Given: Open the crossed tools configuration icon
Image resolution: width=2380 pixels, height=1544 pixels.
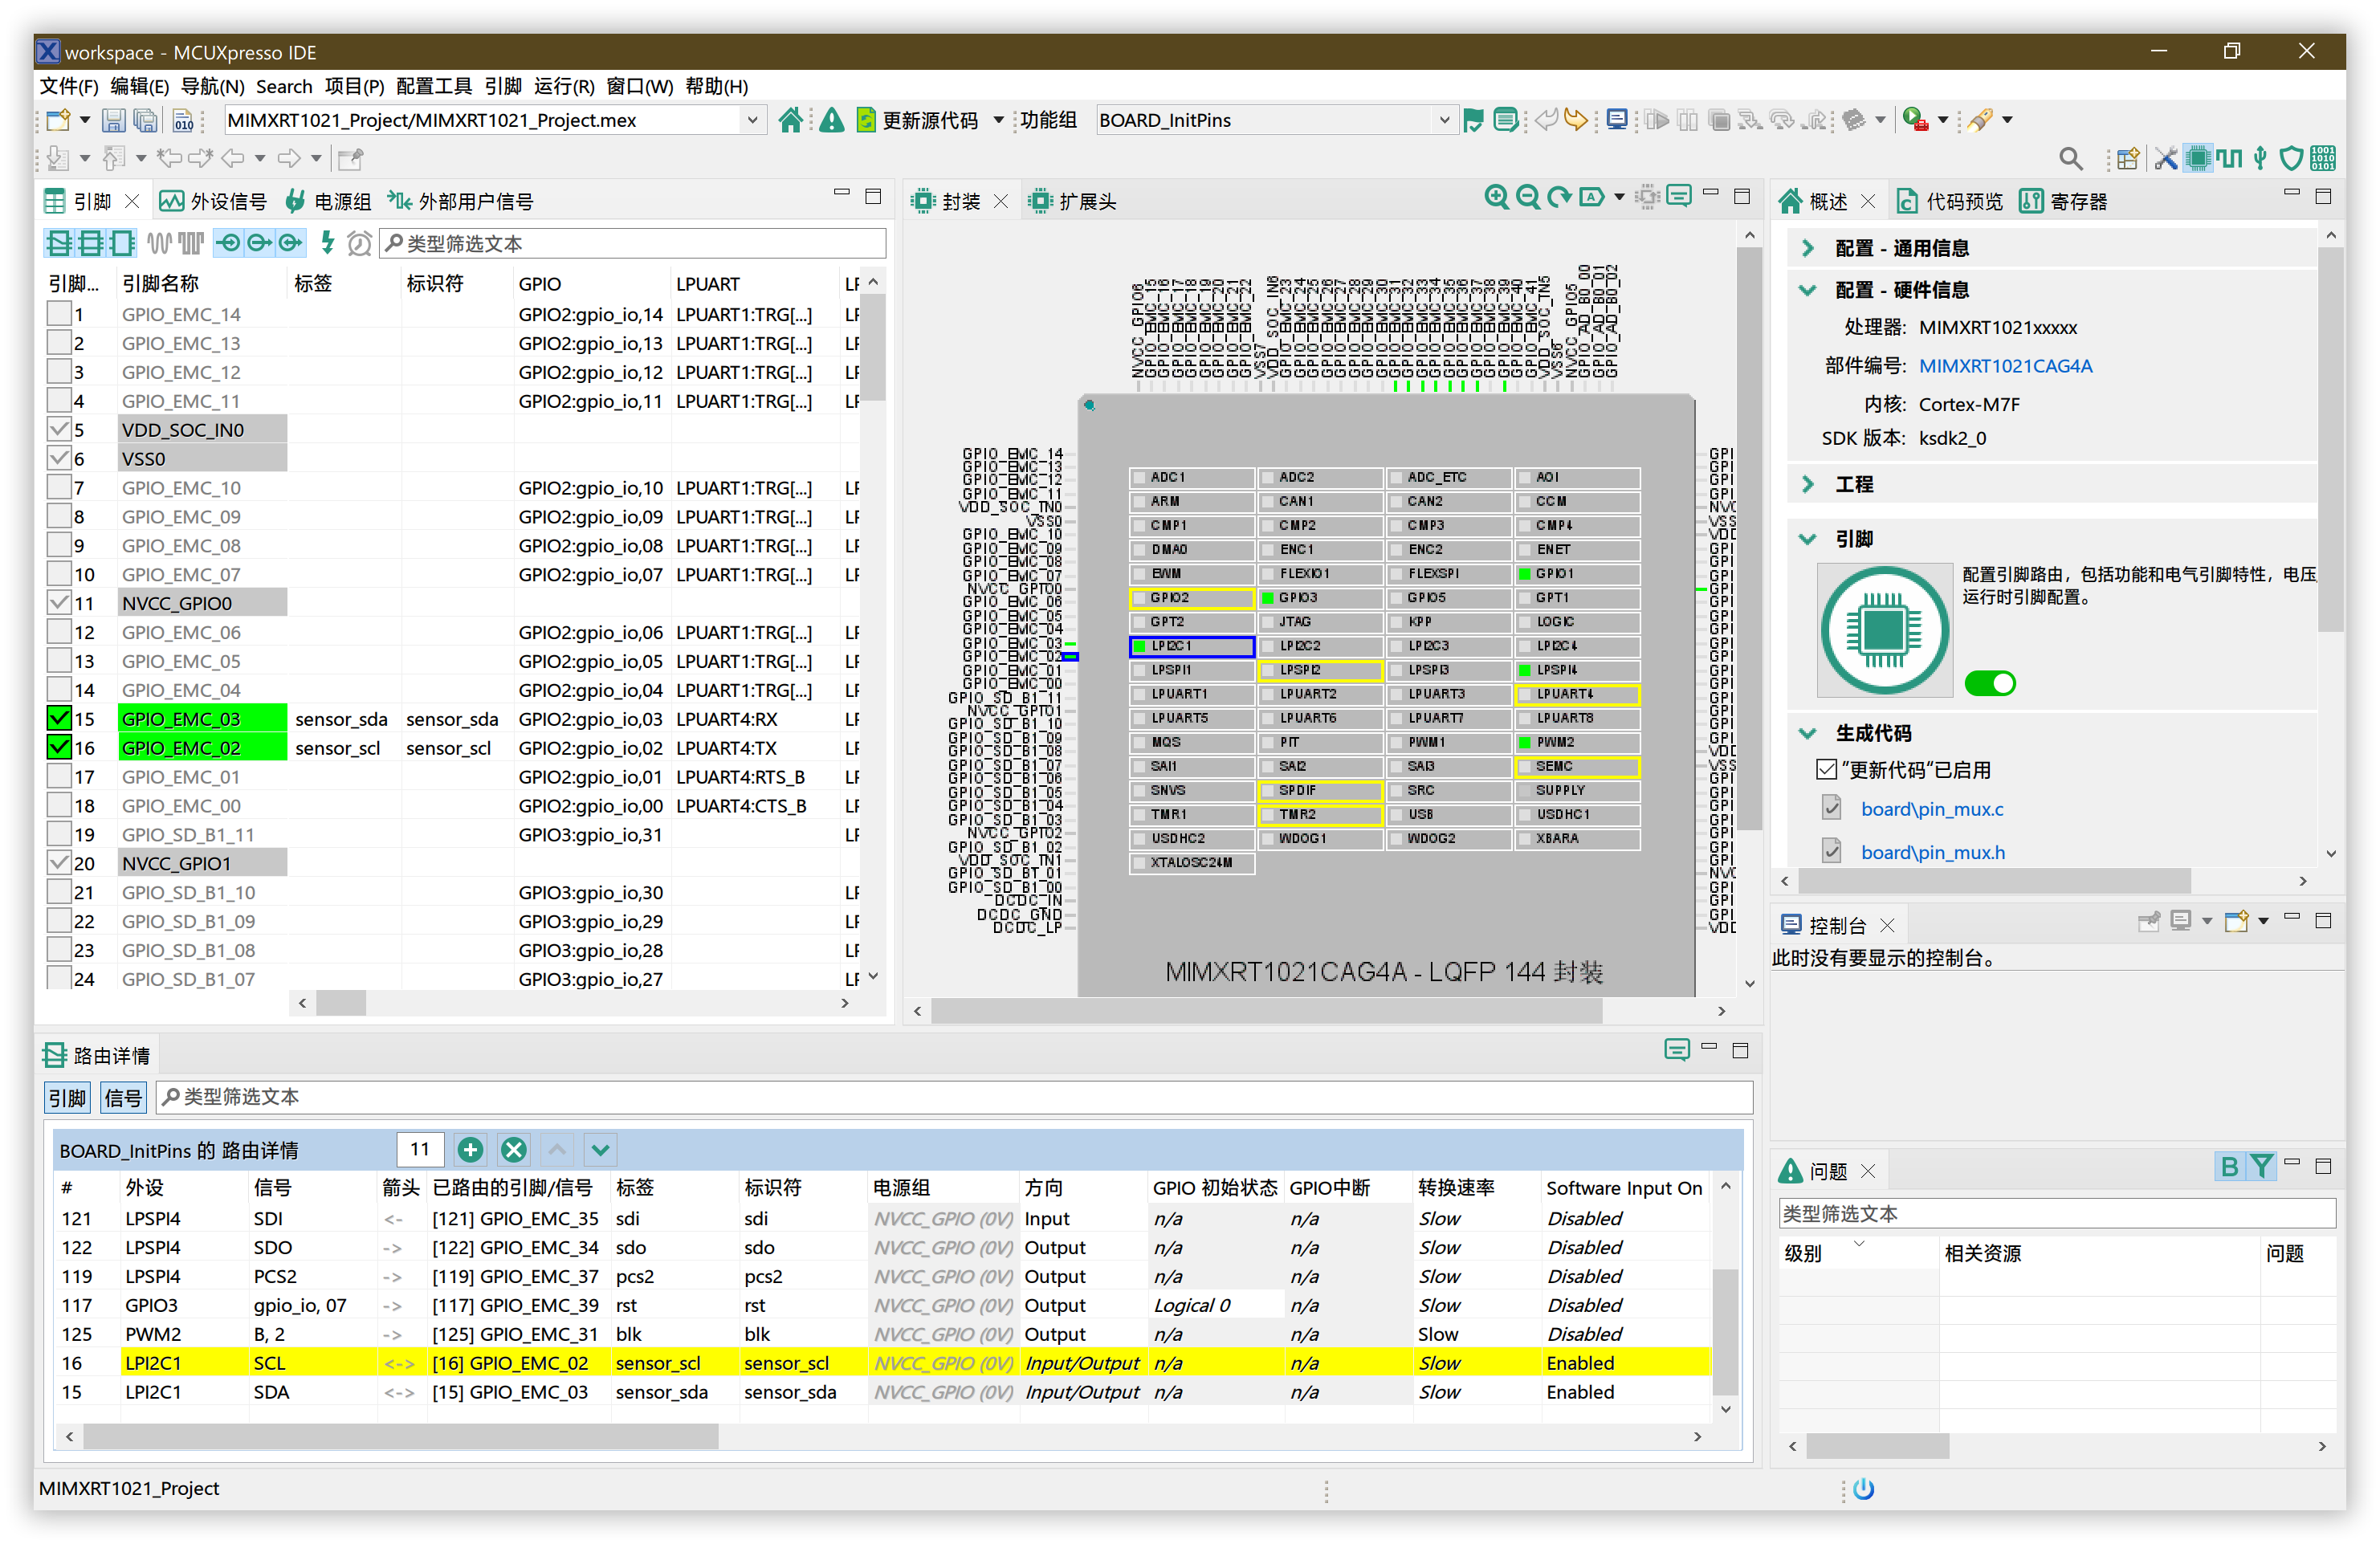Looking at the screenshot, I should (x=2165, y=158).
